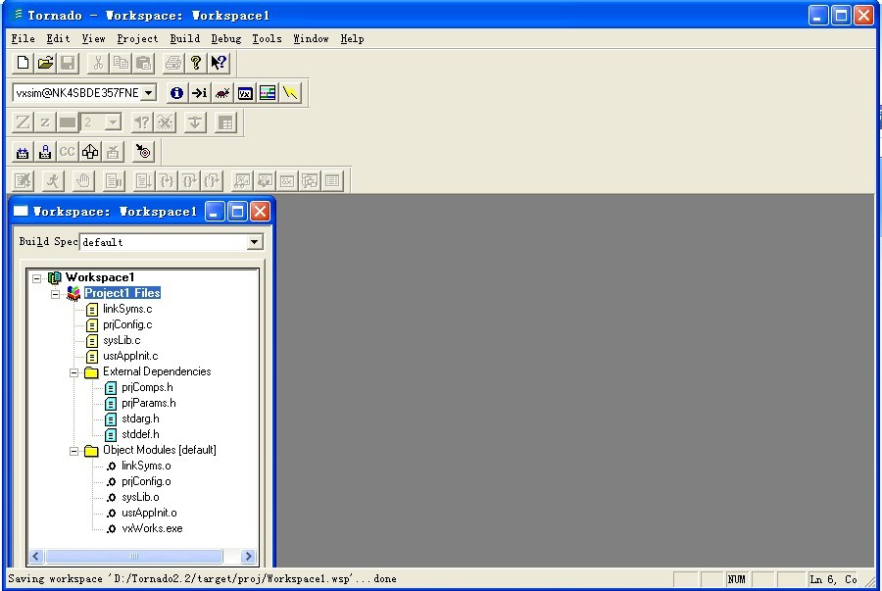Viewport: 882px width, 591px height.
Task: Click the Copy icon in toolbar
Action: click(x=121, y=63)
